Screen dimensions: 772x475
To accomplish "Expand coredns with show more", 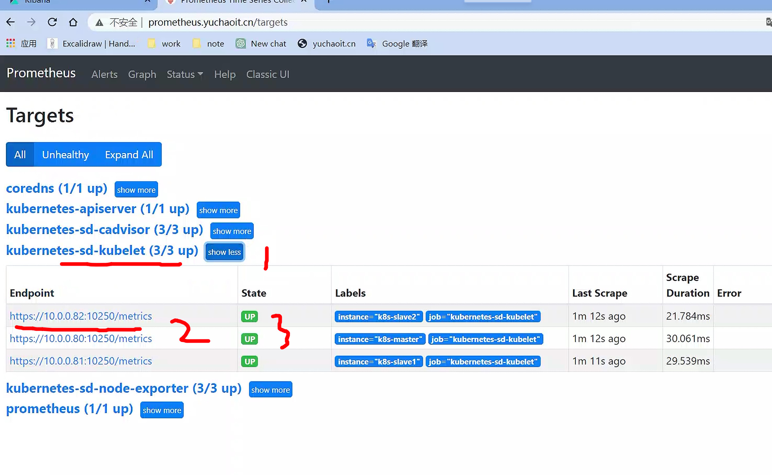I will (136, 190).
